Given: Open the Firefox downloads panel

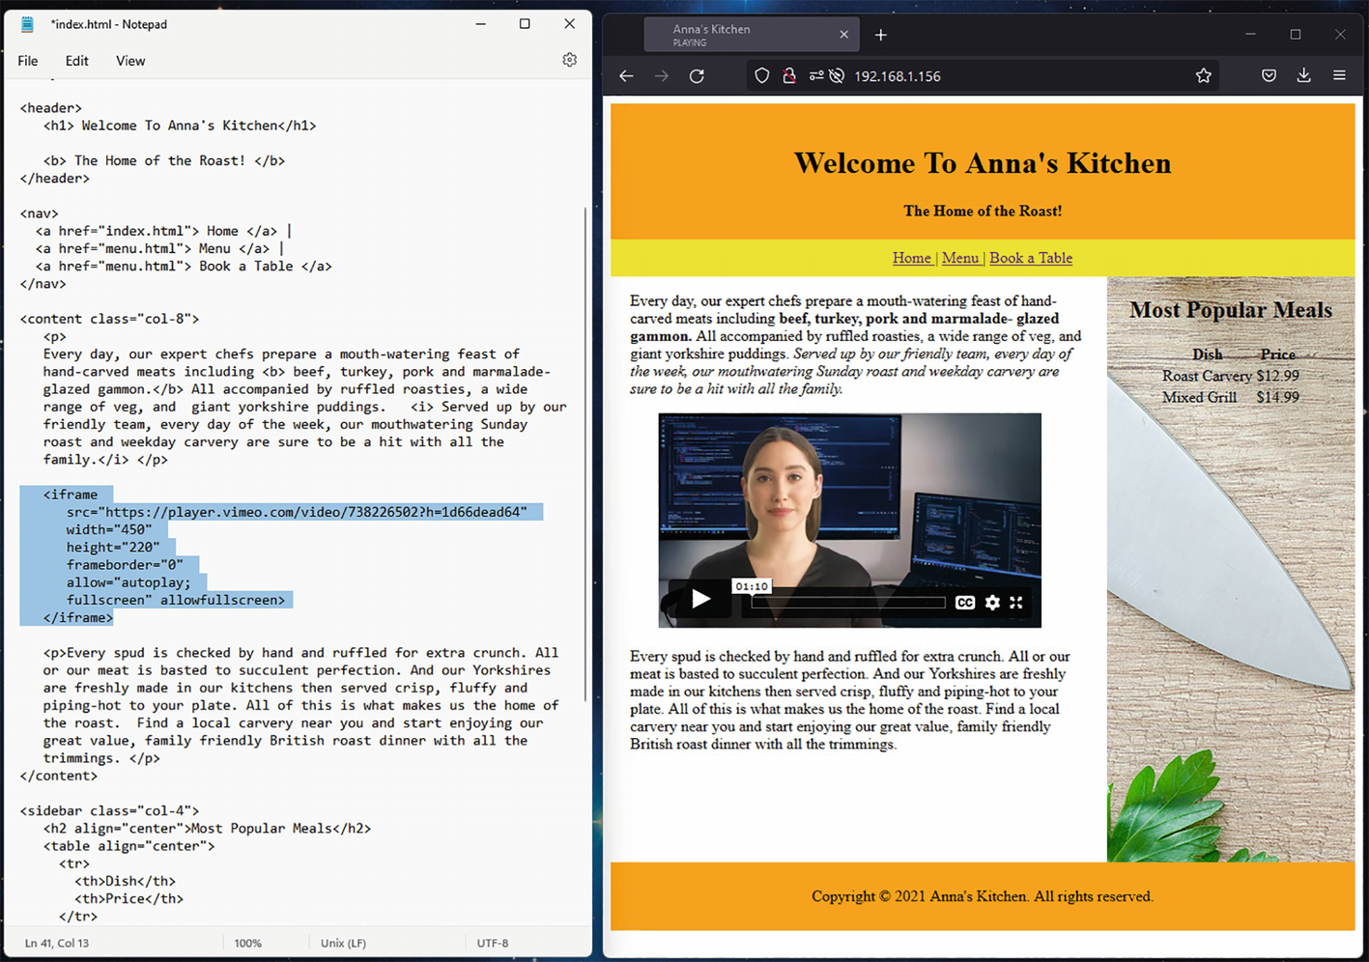Looking at the screenshot, I should (1303, 75).
